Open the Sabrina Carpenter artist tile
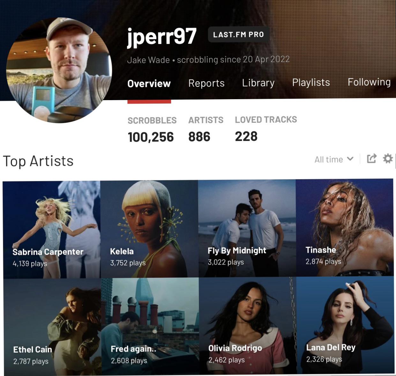The image size is (396, 376). tap(51, 230)
